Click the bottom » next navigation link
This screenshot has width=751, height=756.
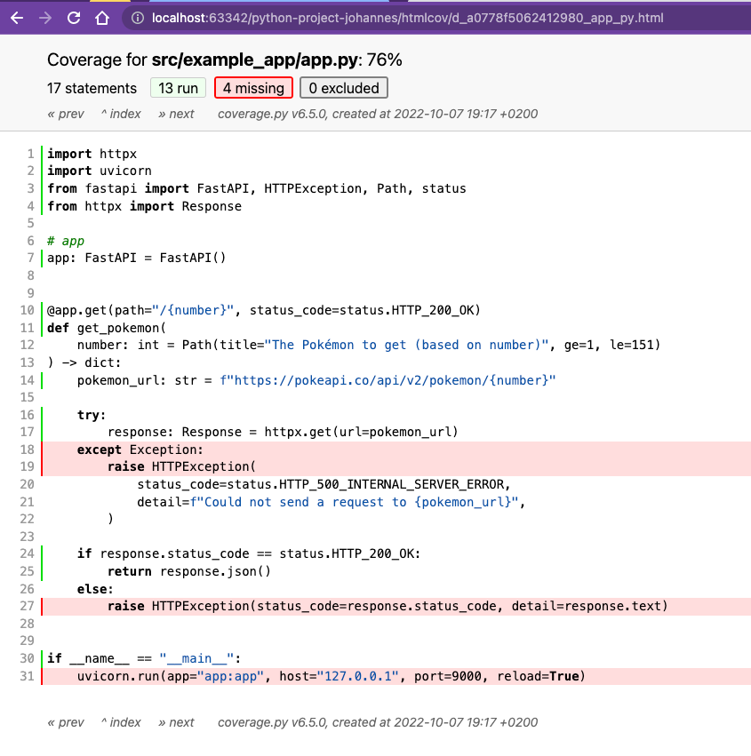176,722
